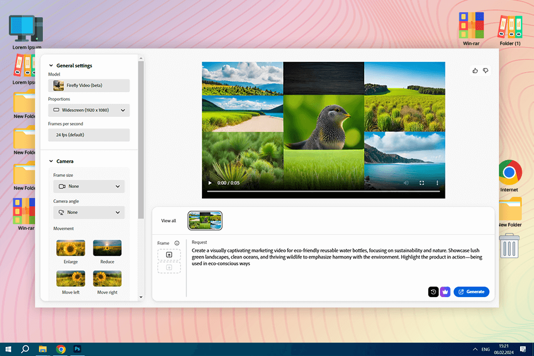Viewport: 534px width, 356px height.
Task: Play the generated video
Action: click(x=210, y=183)
